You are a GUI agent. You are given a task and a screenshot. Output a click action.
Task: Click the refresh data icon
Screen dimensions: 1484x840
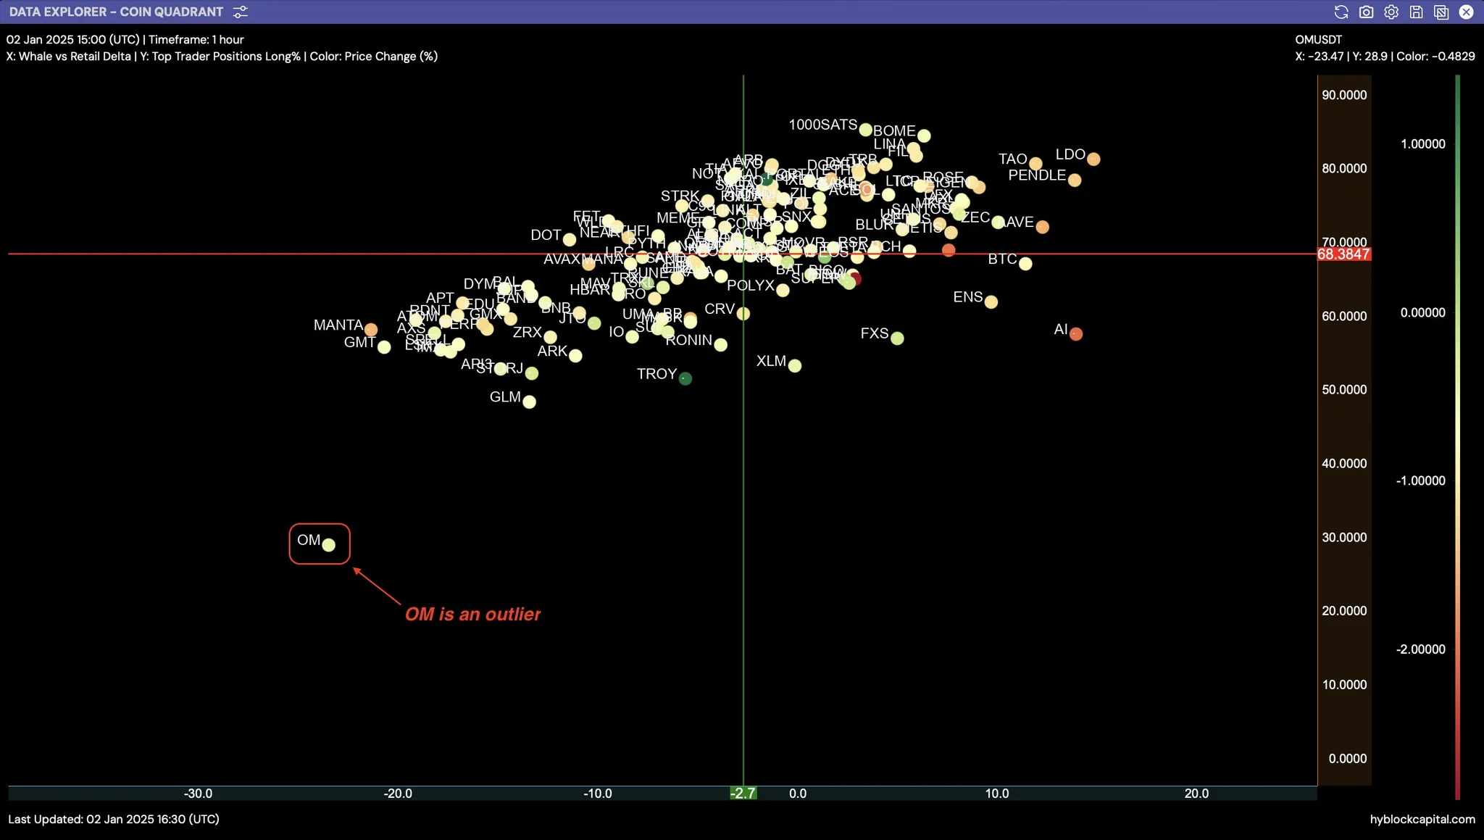coord(1341,12)
